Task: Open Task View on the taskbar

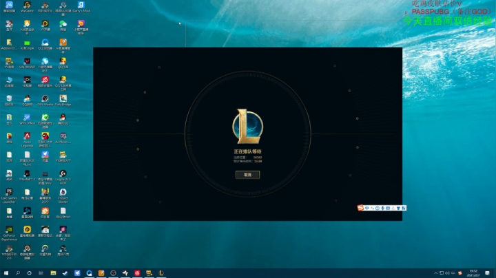Action: tap(41, 273)
